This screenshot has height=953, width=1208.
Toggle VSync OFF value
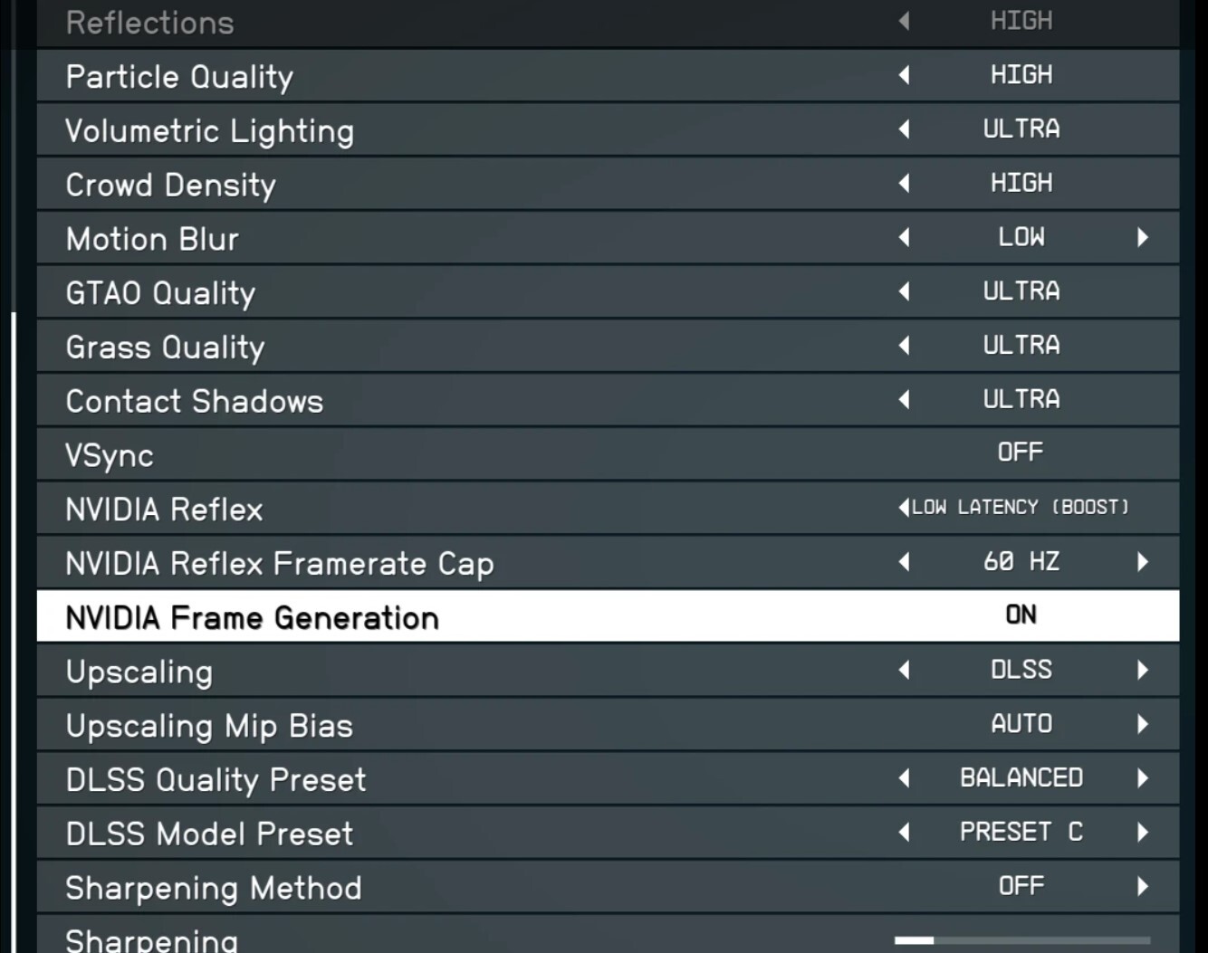pos(1021,453)
